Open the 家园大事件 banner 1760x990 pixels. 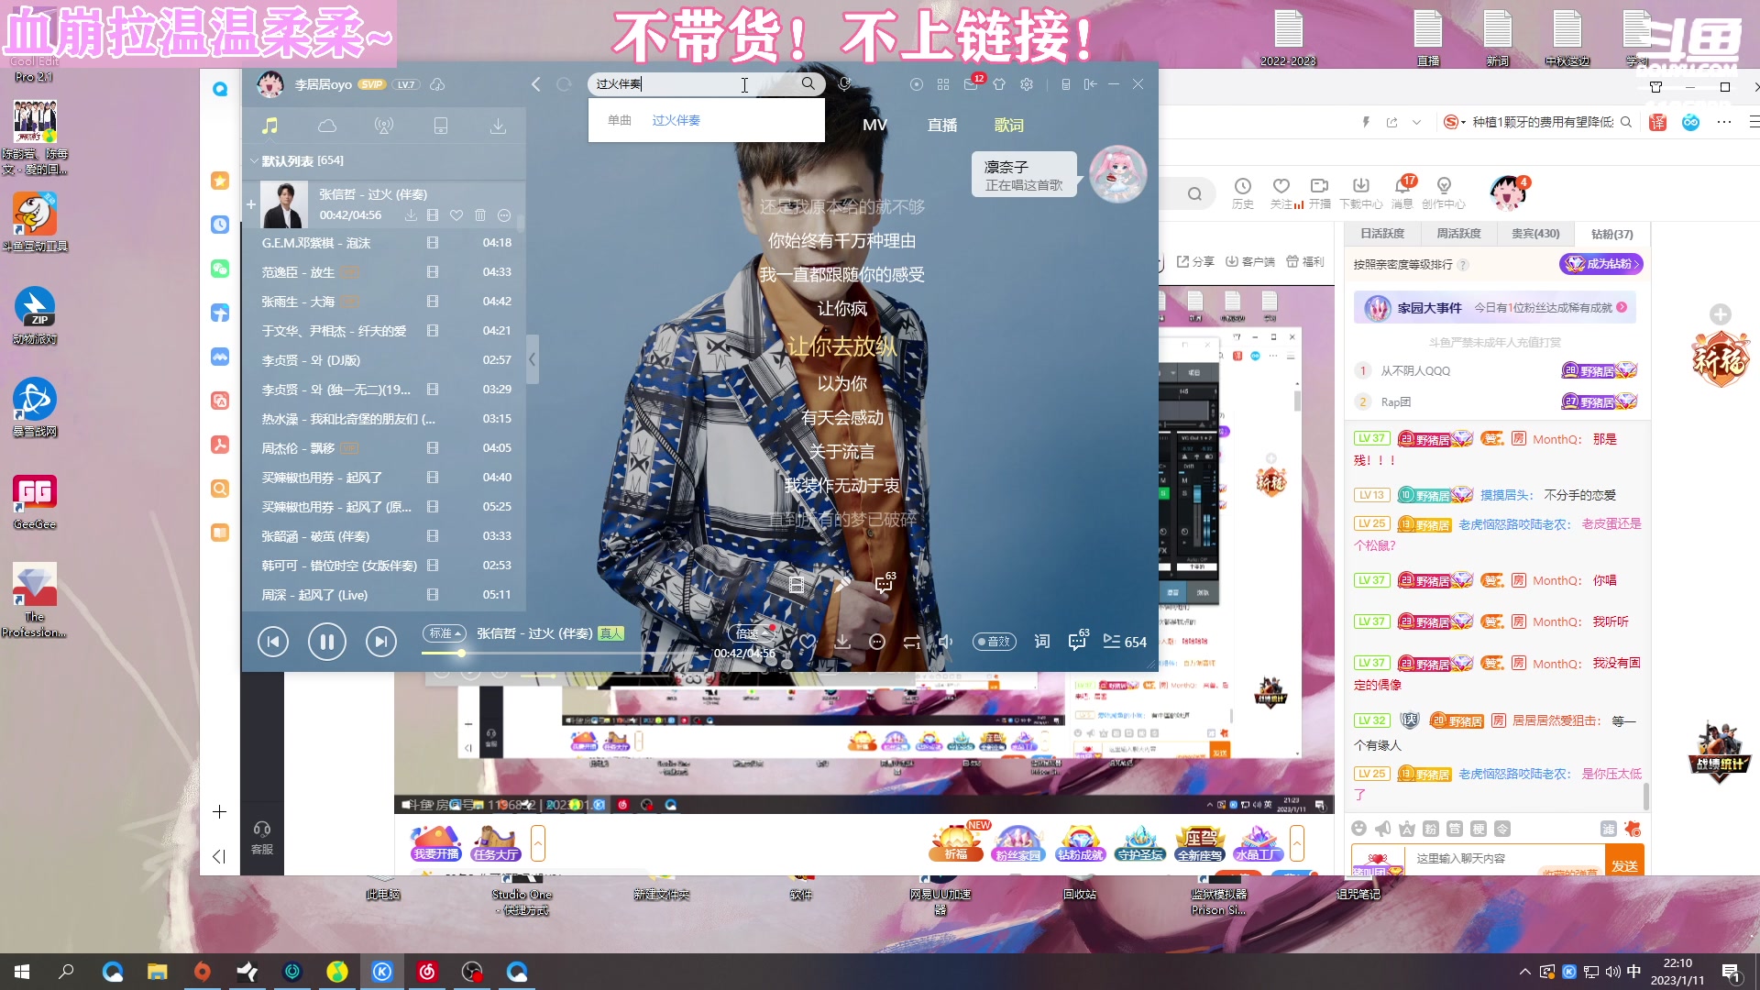1495,308
